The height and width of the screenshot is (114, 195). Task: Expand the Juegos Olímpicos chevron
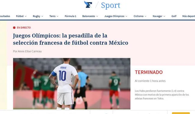(x=126, y=16)
